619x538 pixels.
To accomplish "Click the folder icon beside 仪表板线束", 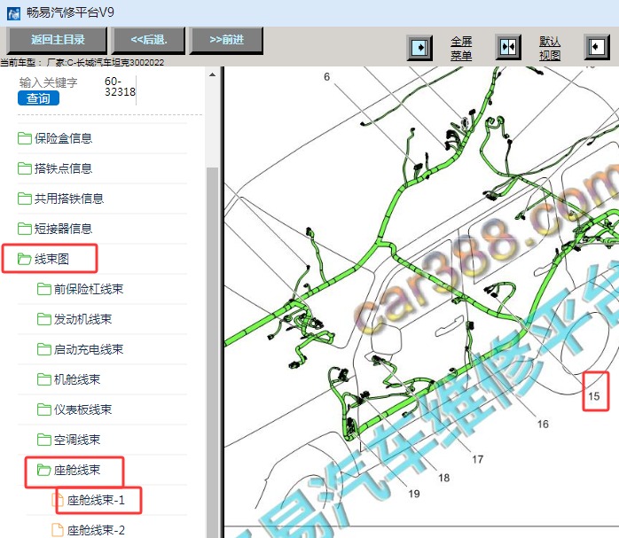I will tap(43, 409).
